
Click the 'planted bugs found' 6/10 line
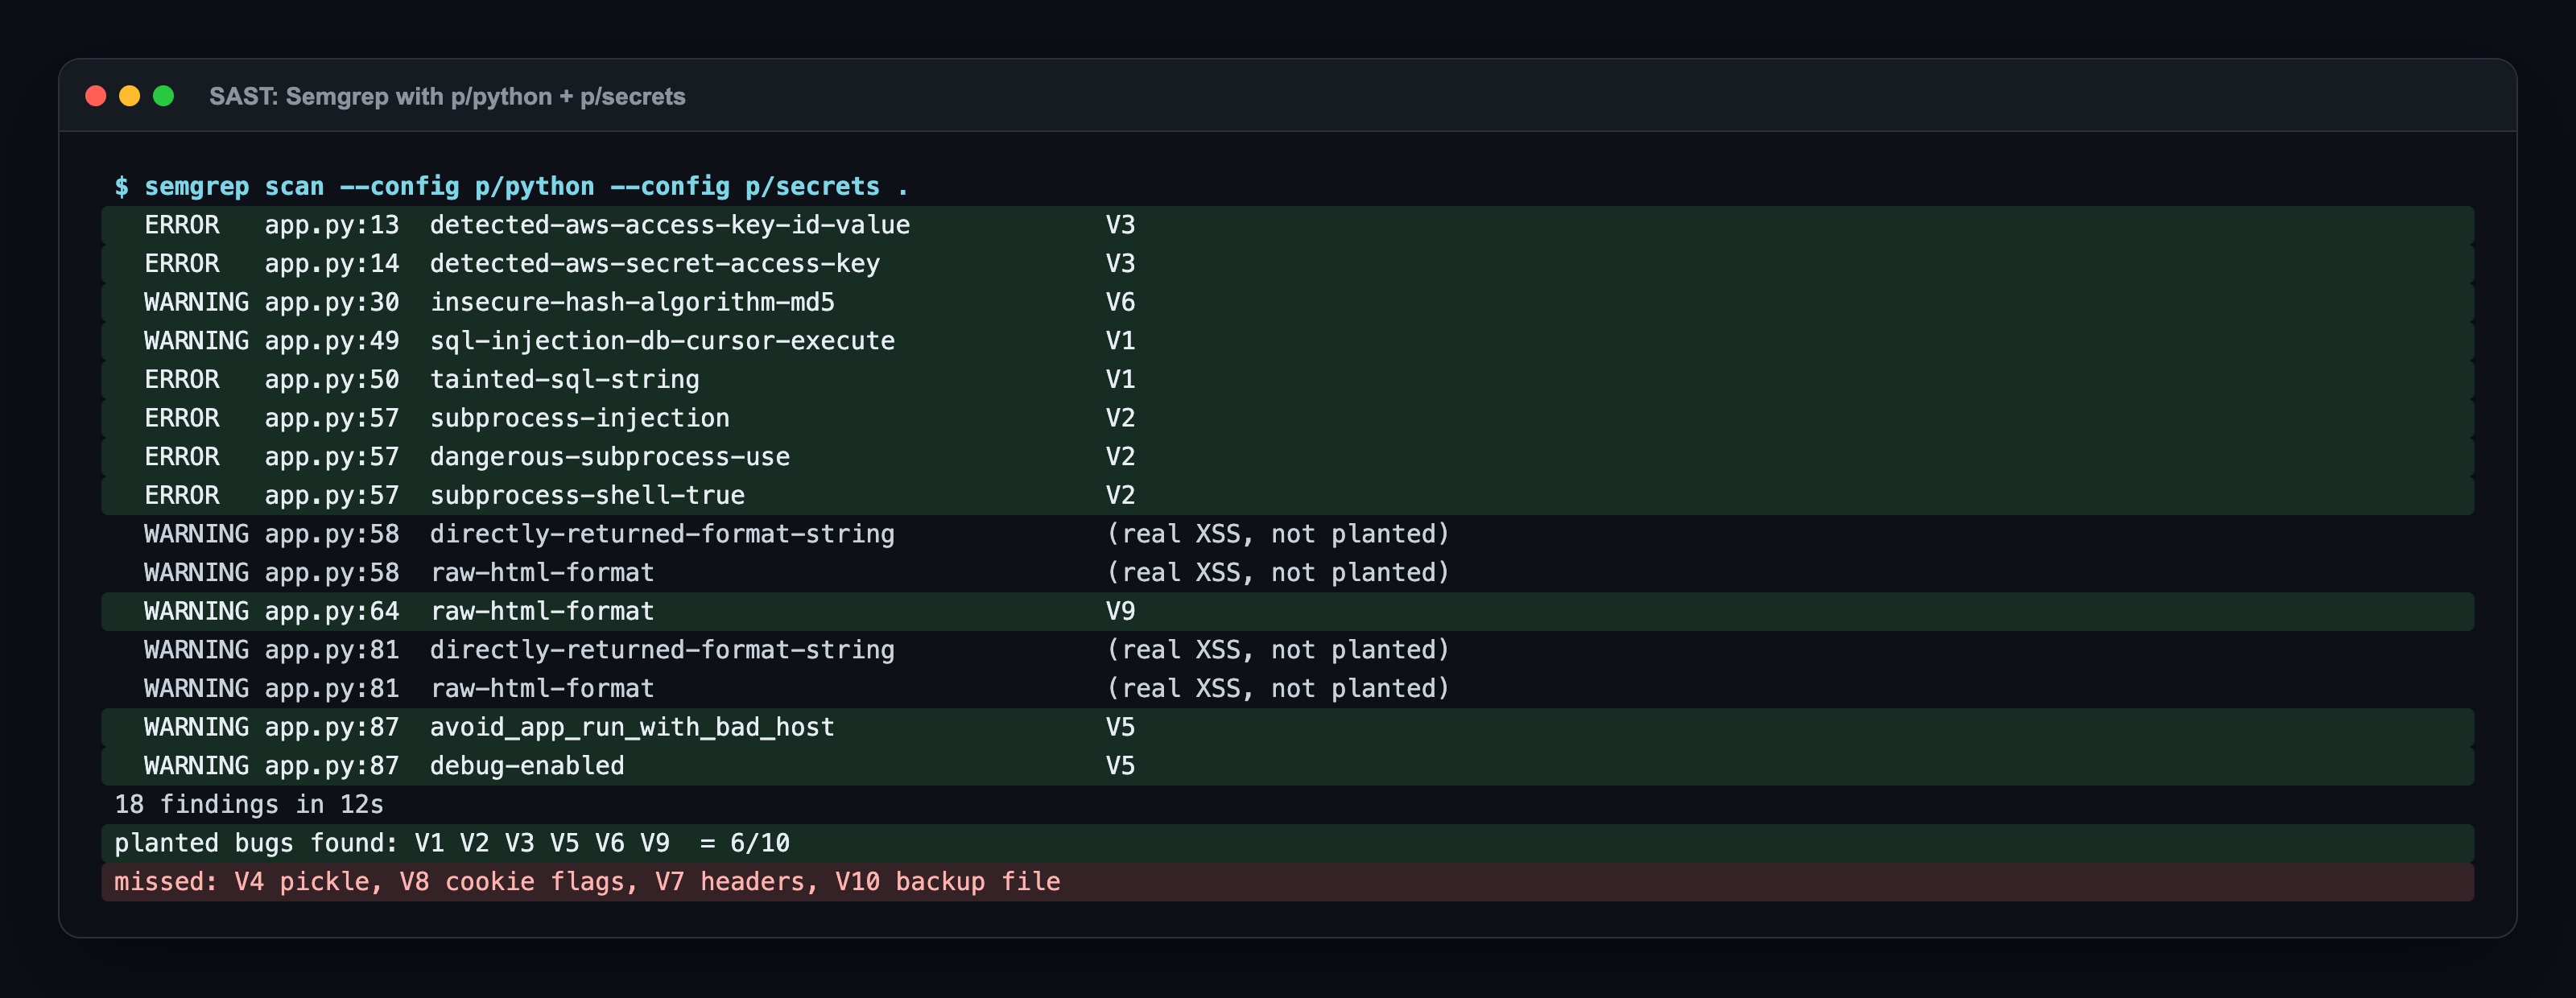1287,843
